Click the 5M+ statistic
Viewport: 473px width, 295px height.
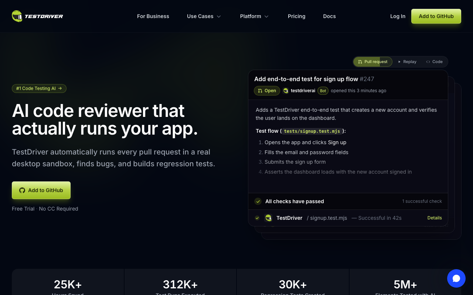tap(405, 284)
